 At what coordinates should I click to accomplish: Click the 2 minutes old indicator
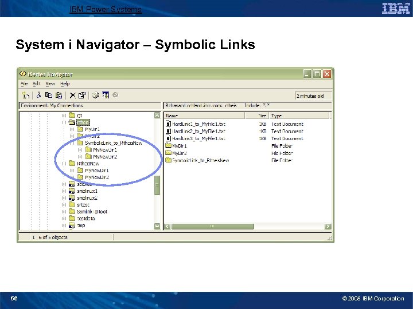pos(313,96)
